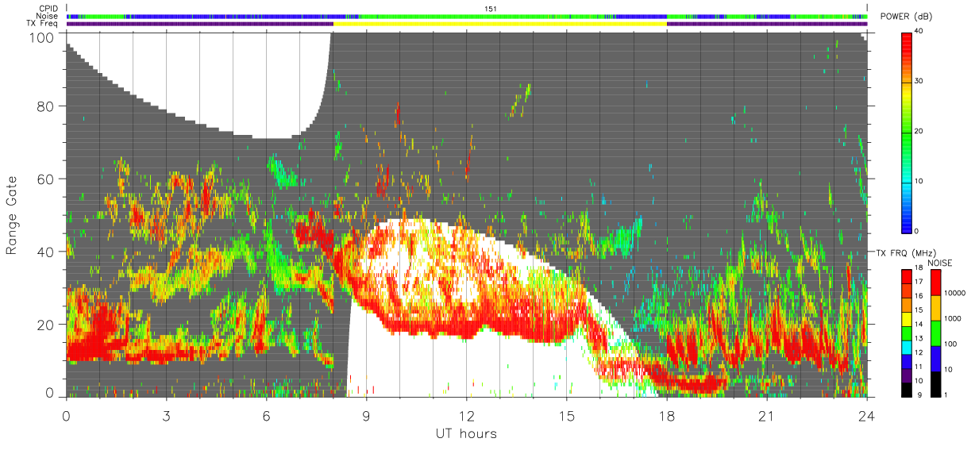The height and width of the screenshot is (450, 975).
Task: Click the 40 tick label on Range Gate axis
Action: coord(47,252)
